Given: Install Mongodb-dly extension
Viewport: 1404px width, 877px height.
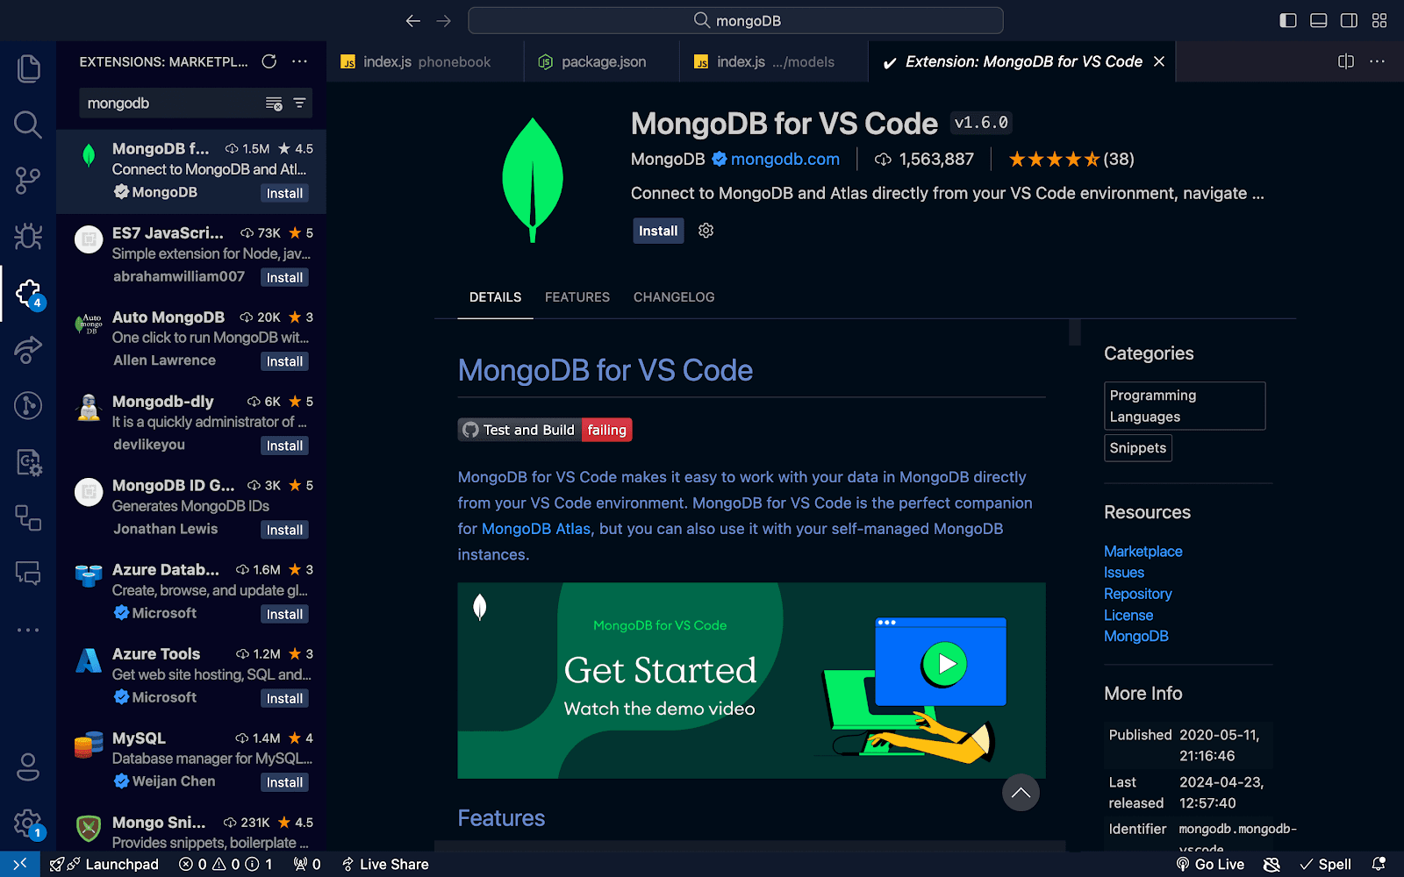Looking at the screenshot, I should (x=285, y=446).
